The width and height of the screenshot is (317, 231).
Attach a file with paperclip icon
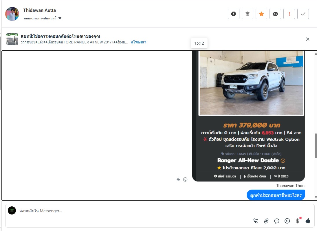tap(266, 221)
